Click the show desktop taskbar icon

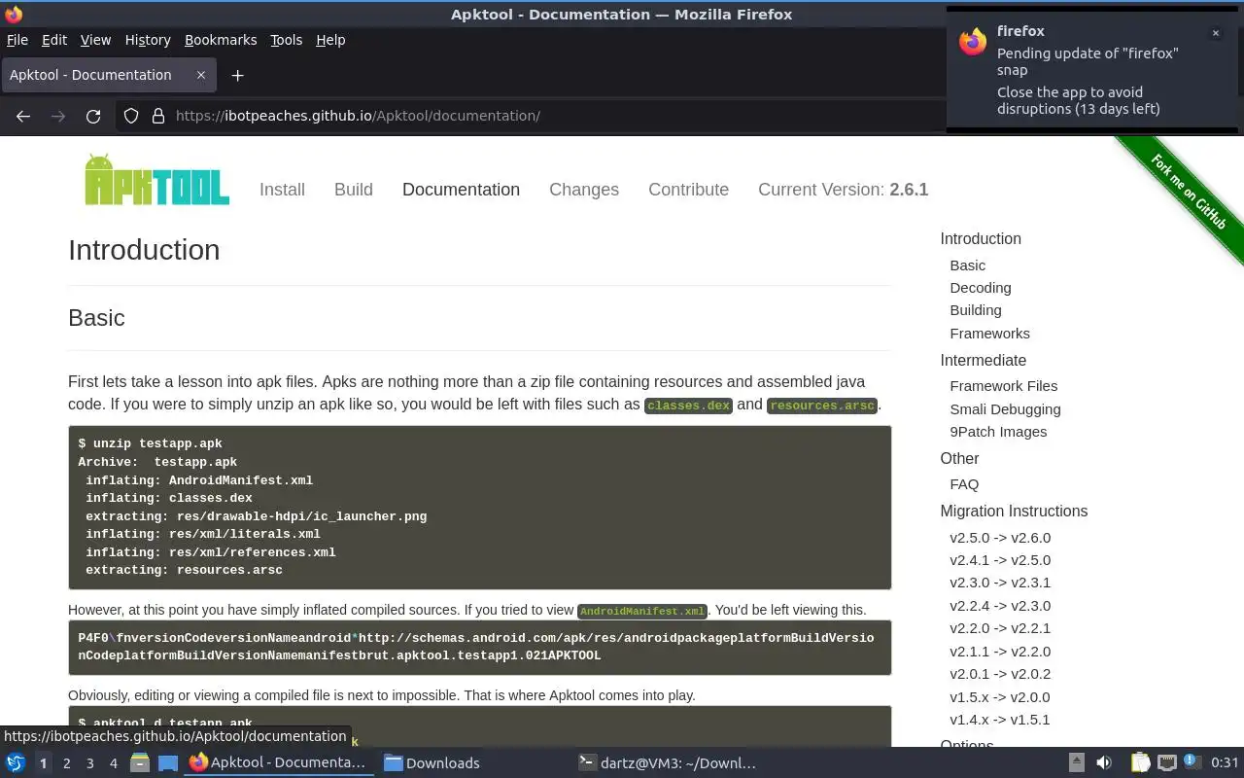click(x=167, y=763)
